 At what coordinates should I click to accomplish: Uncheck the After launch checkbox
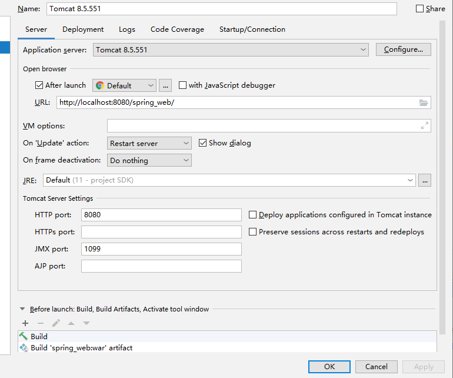(x=39, y=85)
